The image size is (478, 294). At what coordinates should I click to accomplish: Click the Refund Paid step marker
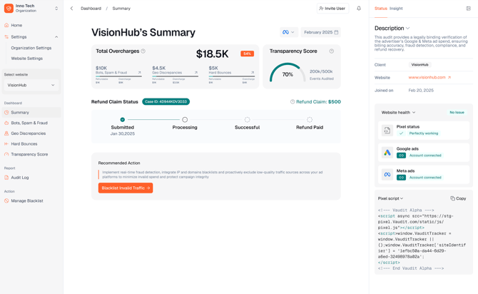pos(310,120)
